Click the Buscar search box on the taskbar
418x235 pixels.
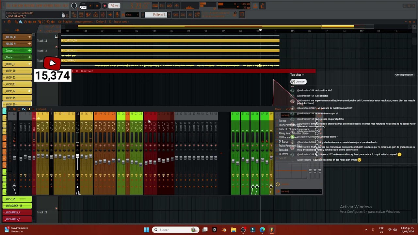(x=175, y=230)
